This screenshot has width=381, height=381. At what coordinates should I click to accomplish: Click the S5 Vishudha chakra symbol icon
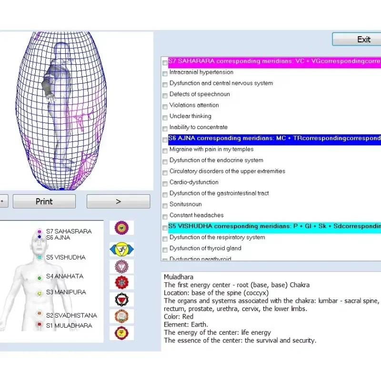(x=121, y=266)
